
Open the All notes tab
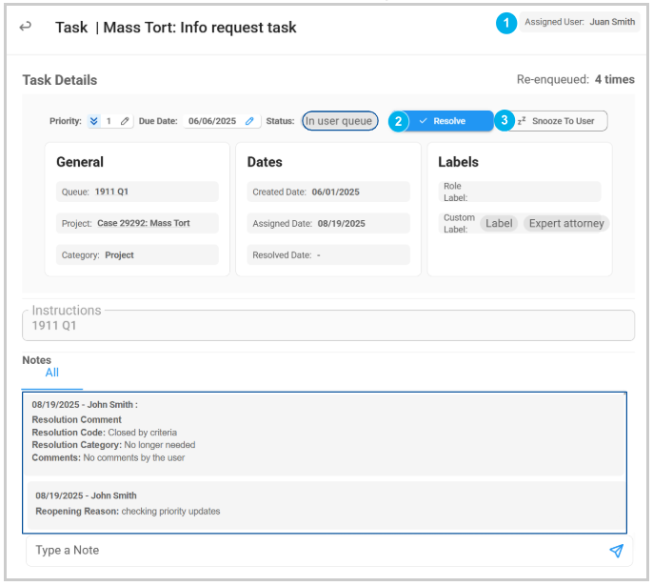(x=52, y=373)
